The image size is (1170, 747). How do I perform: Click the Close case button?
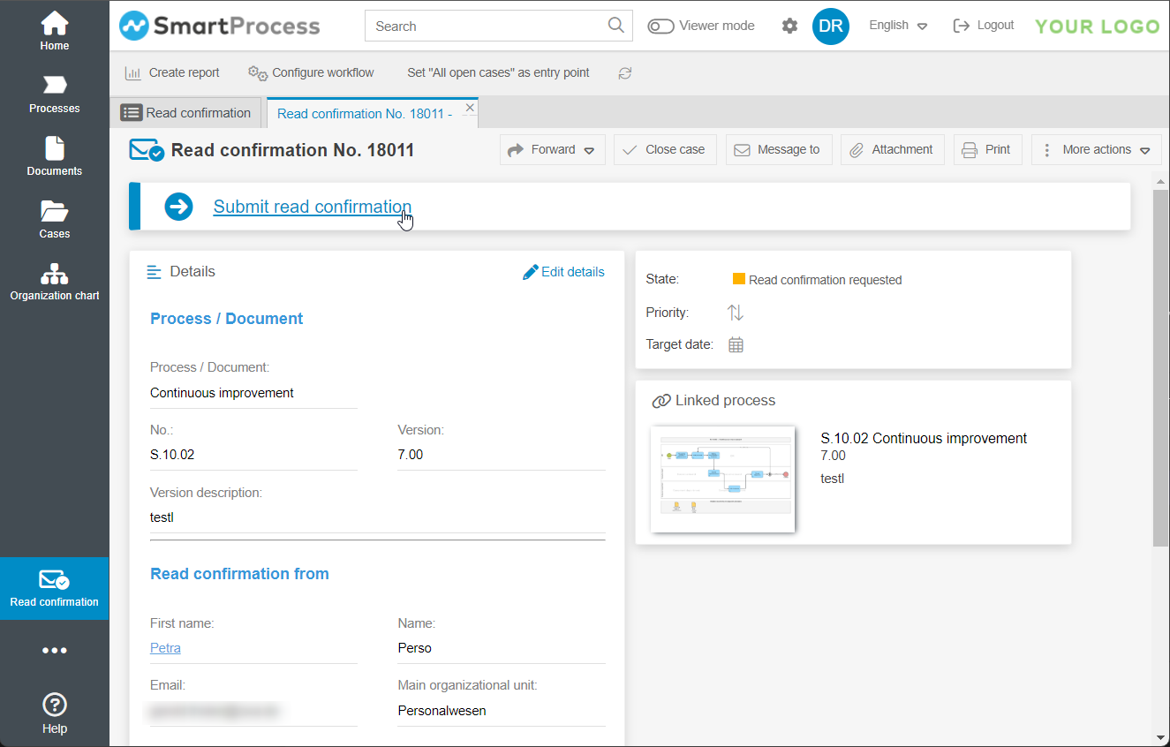[664, 150]
